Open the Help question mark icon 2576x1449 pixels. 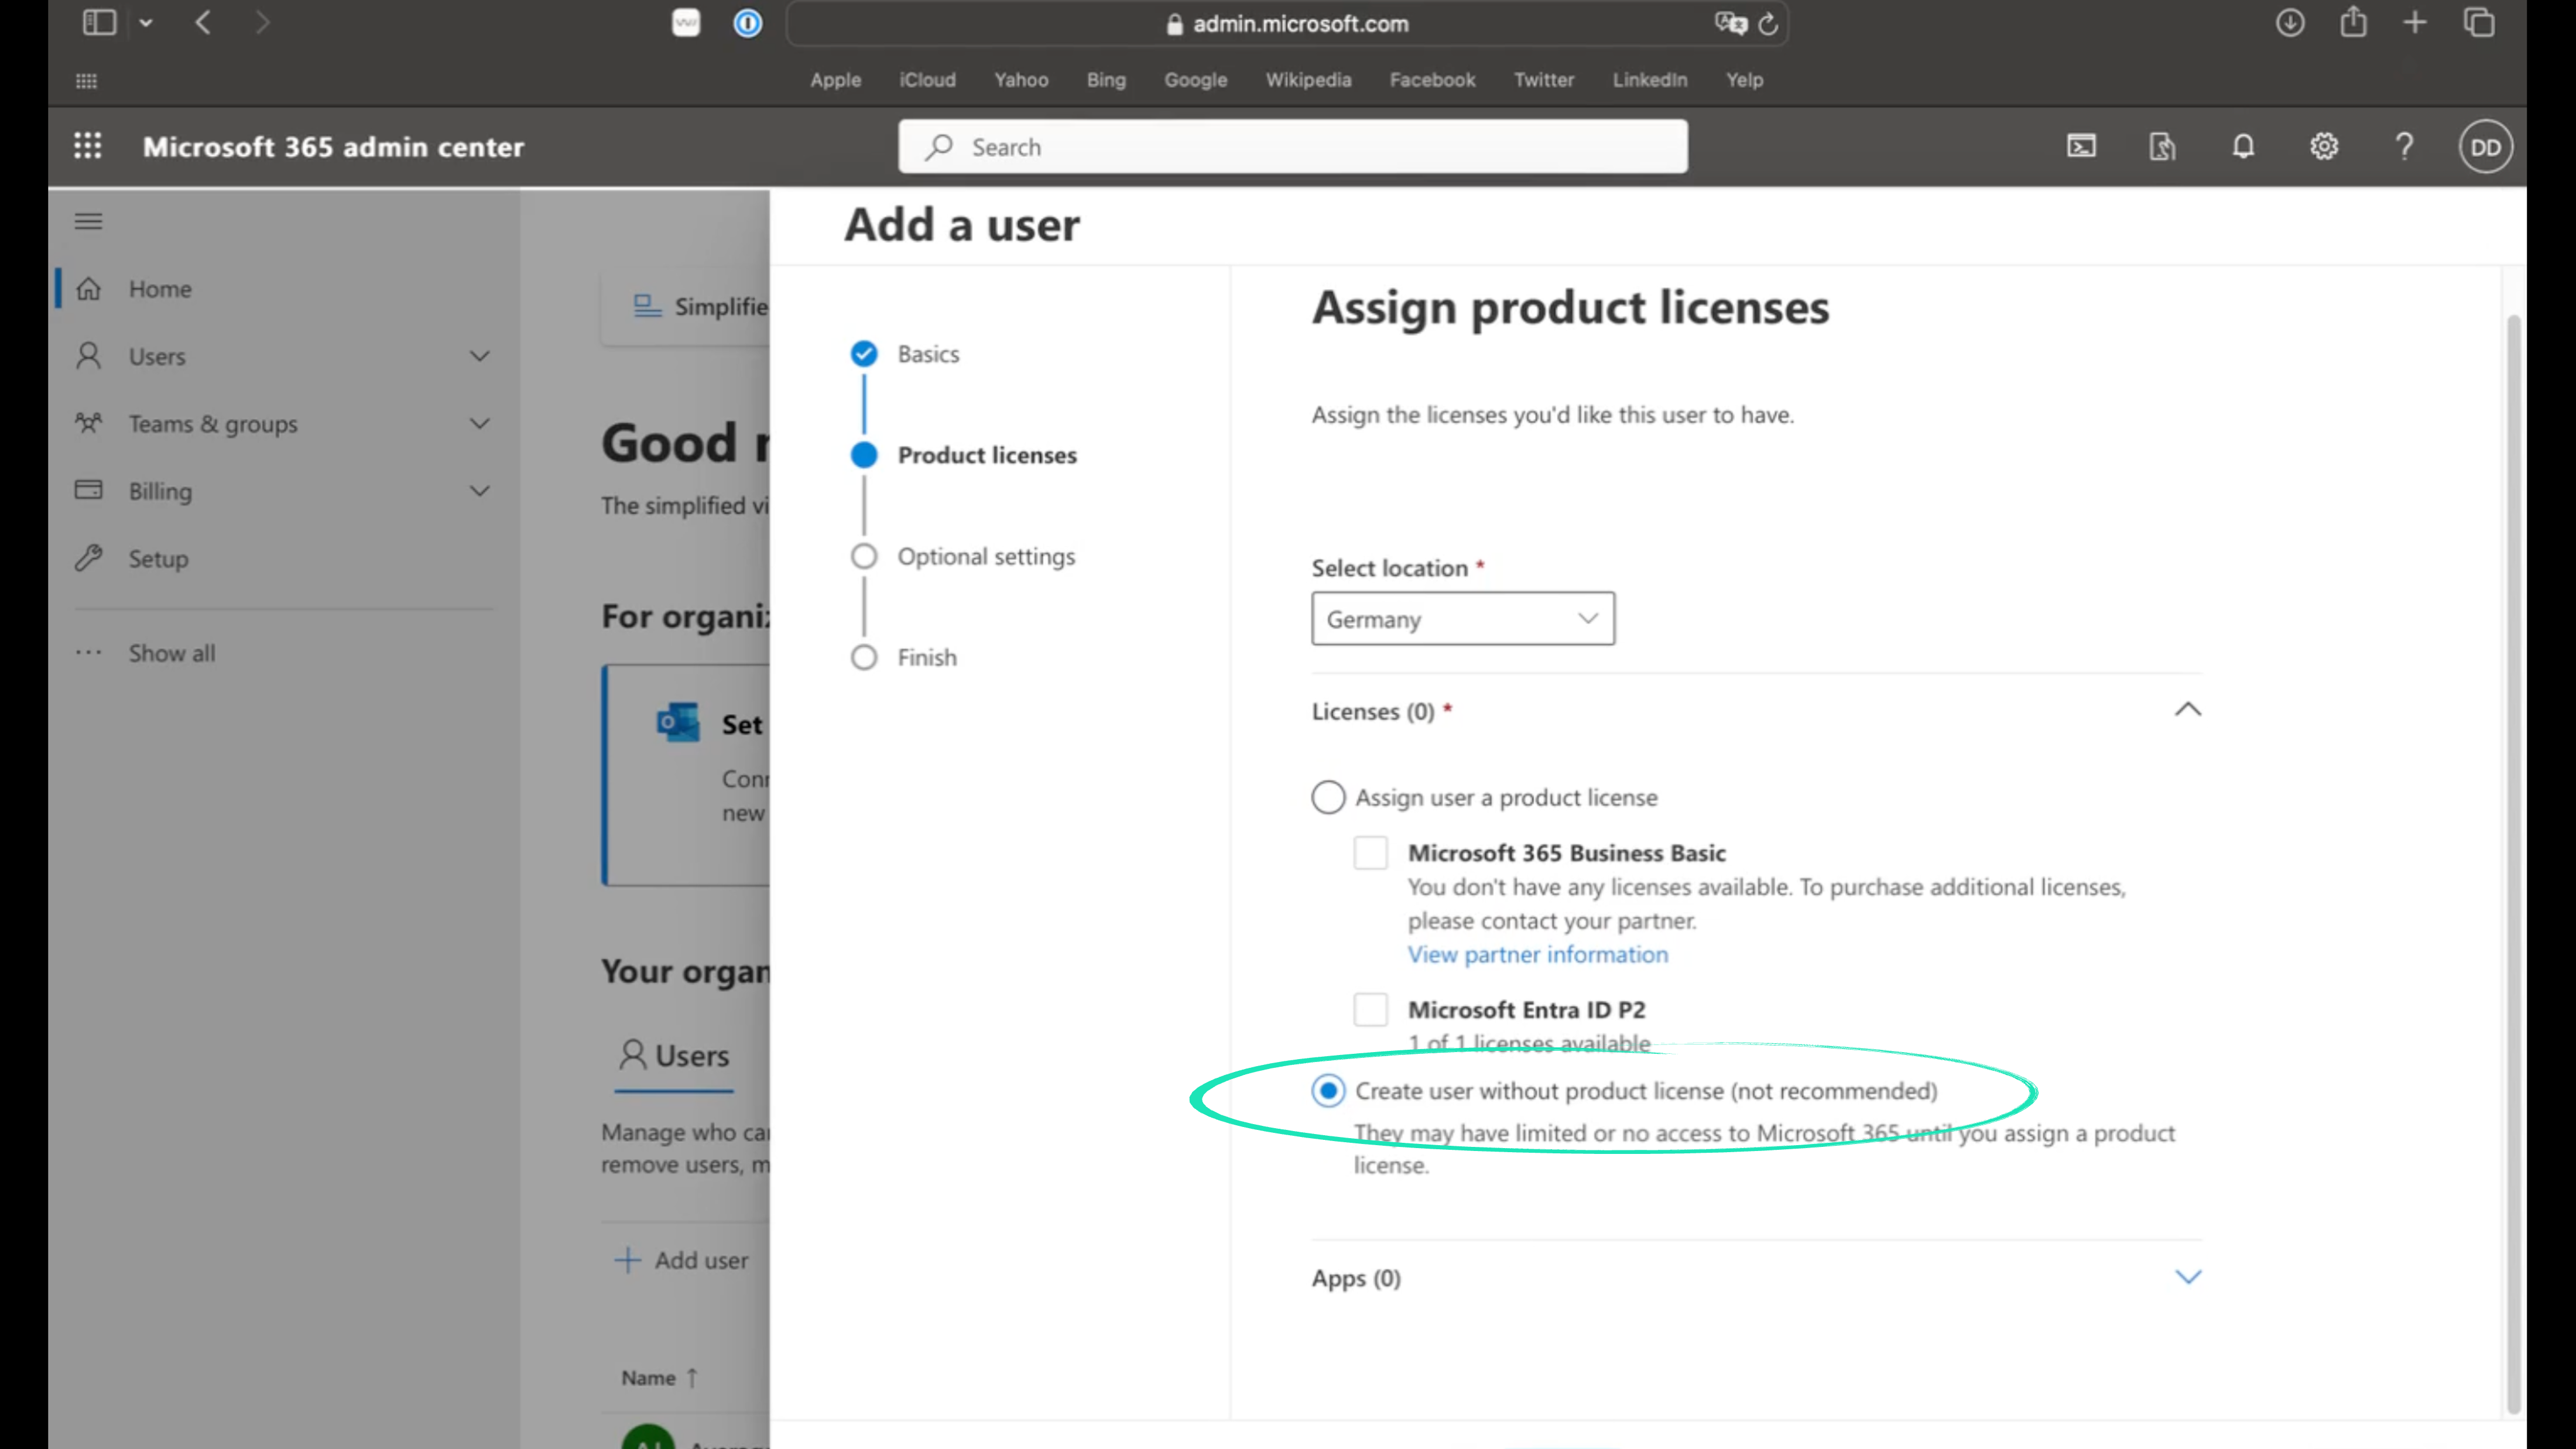click(x=2405, y=146)
